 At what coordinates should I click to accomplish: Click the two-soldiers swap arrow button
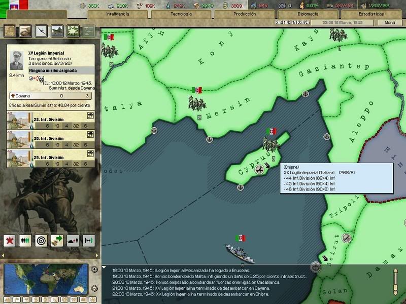pyautogui.click(x=88, y=241)
